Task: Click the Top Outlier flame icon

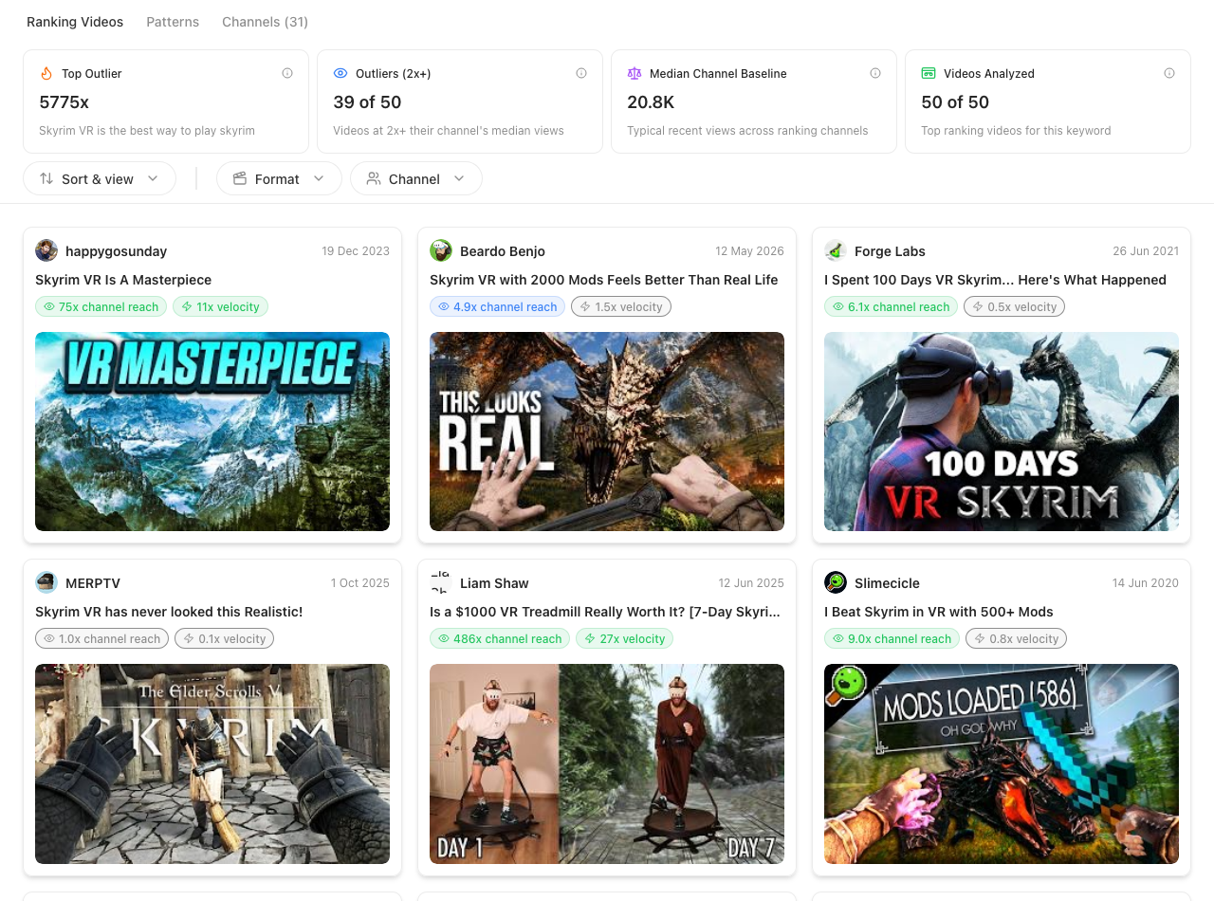Action: click(46, 73)
